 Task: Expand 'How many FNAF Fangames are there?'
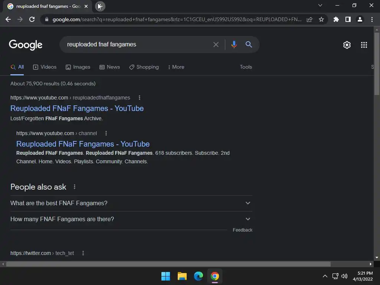[131, 219]
